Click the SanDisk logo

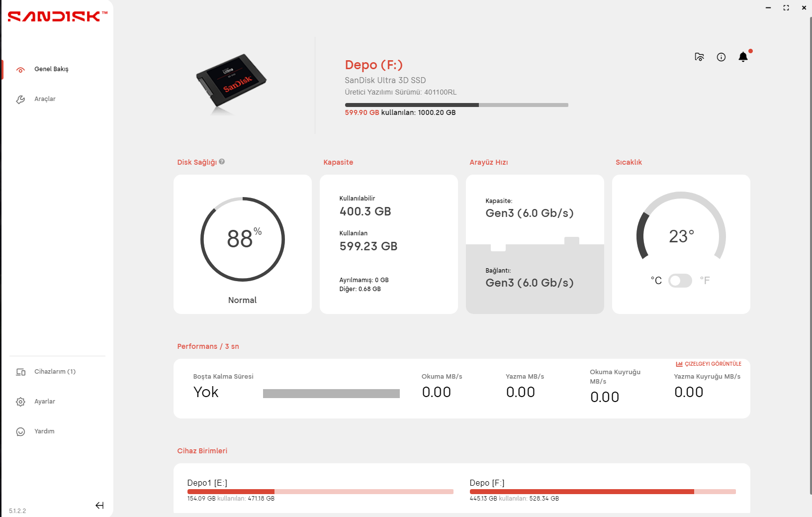[57, 16]
